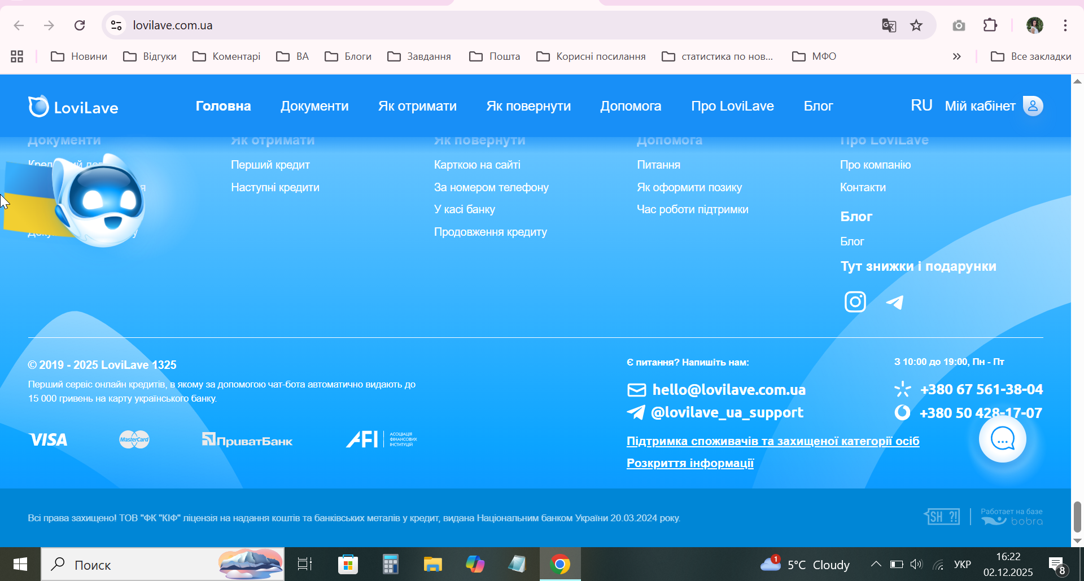
Task: Click the Vodafone phone number icon
Action: point(902,413)
